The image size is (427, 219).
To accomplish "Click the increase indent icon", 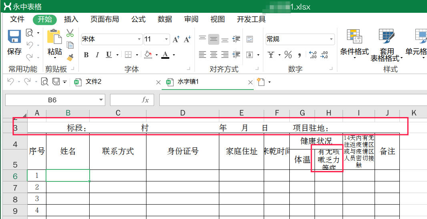I will (236, 54).
